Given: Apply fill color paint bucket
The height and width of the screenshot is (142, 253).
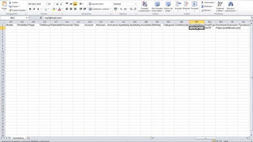Looking at the screenshot, I should coord(54,9).
